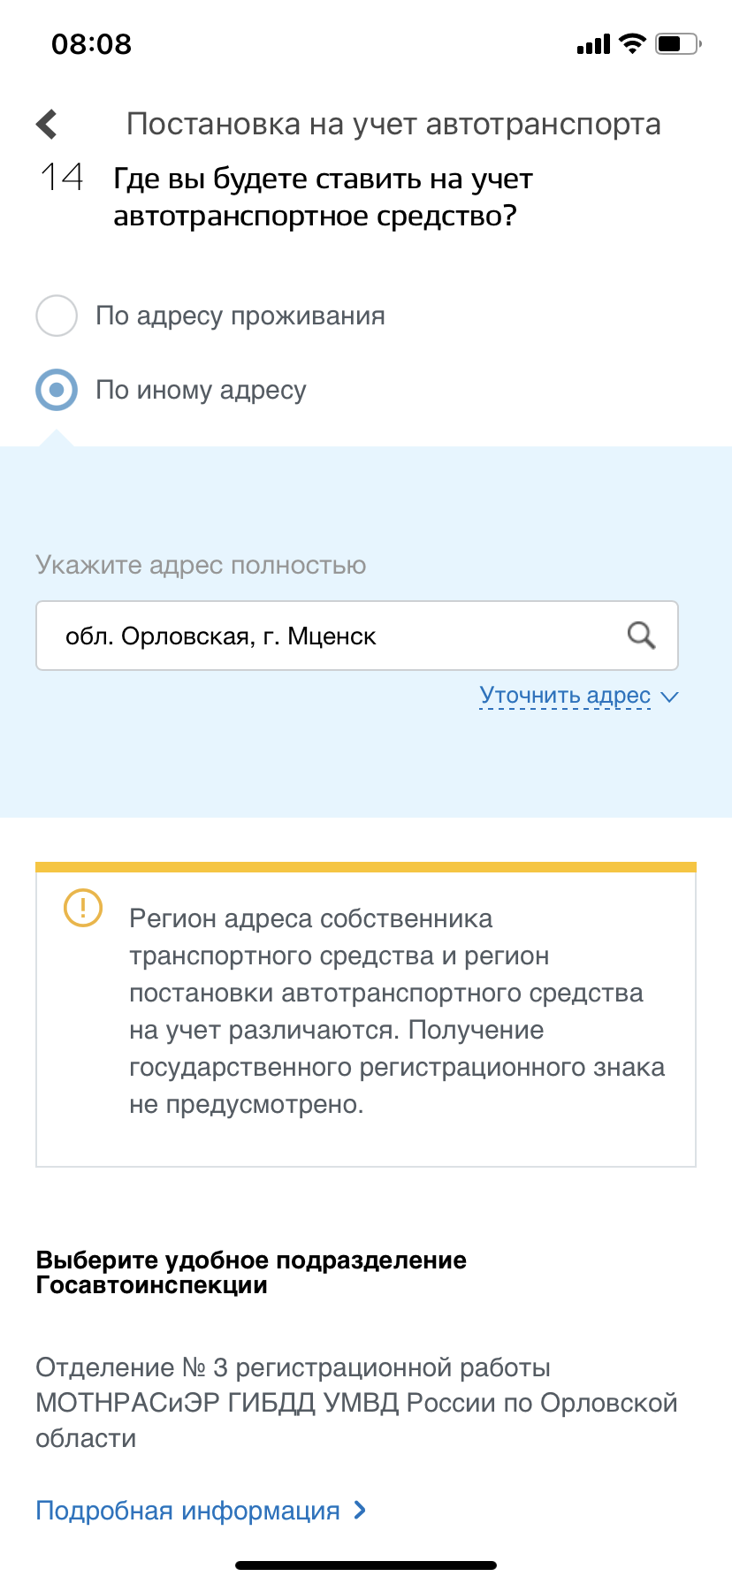Tap the Wi-Fi status icon
The image size is (732, 1584).
(632, 43)
